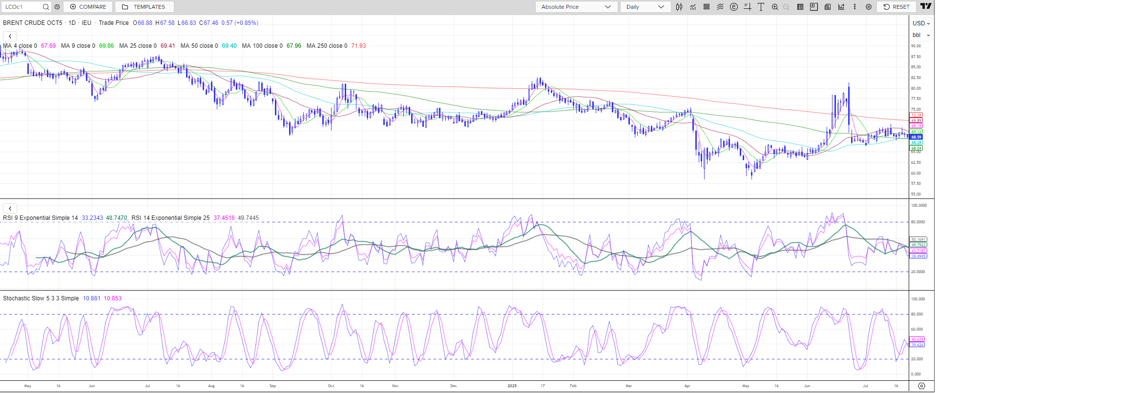Select the text annotation T tool
The image size is (1125, 393).
point(761,7)
